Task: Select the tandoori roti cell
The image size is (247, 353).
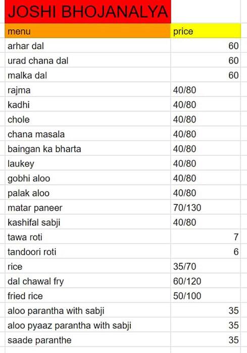Action: pyautogui.click(x=88, y=252)
